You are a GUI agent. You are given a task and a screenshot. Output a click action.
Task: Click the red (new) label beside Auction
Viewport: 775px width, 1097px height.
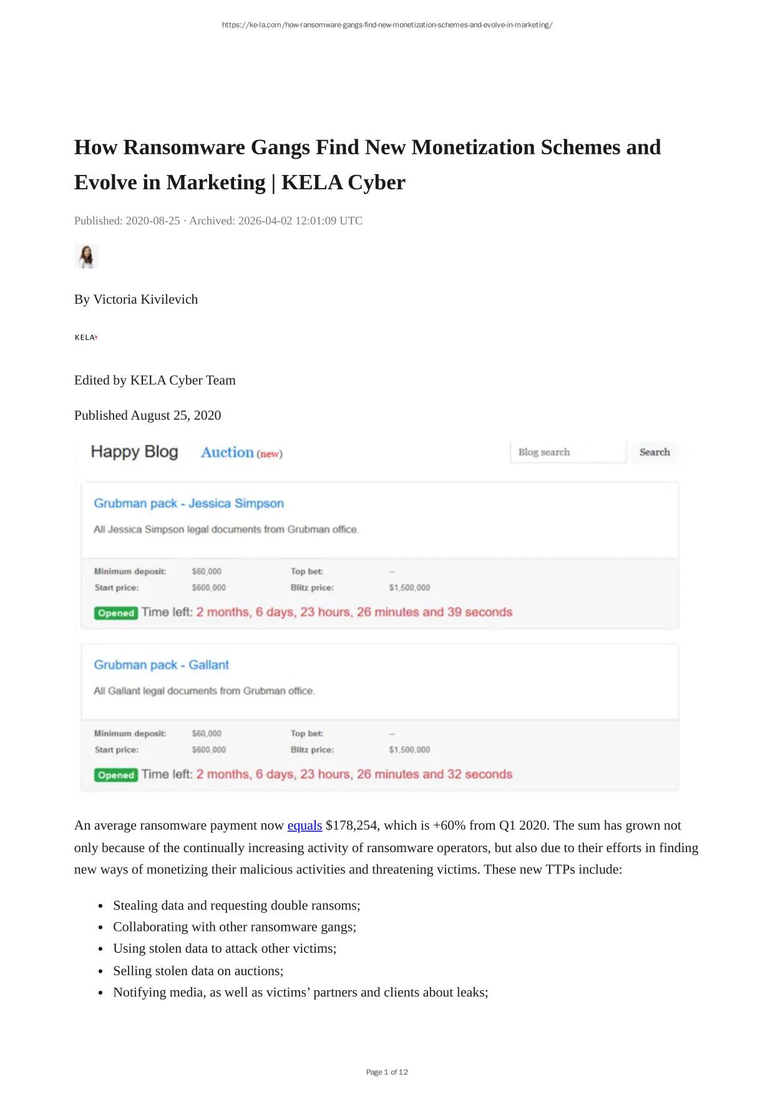(270, 454)
